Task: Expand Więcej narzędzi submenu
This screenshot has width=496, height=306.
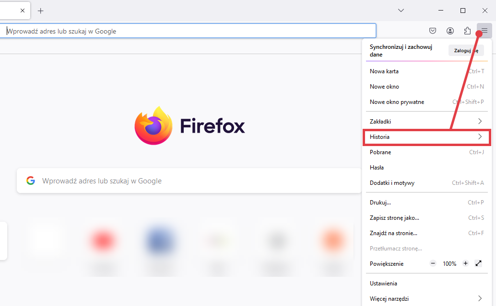Action: [x=427, y=298]
